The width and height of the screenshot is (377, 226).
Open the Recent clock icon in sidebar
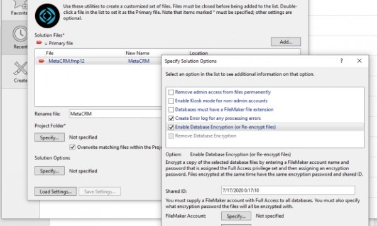pyautogui.click(x=20, y=34)
